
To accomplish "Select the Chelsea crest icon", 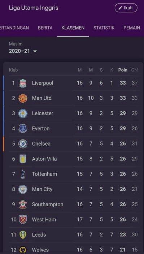I will (23, 144).
